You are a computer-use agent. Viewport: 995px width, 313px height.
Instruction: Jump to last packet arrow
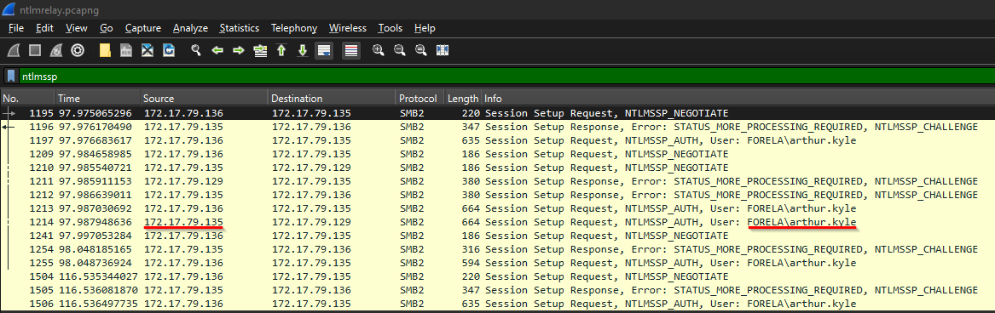(x=303, y=50)
